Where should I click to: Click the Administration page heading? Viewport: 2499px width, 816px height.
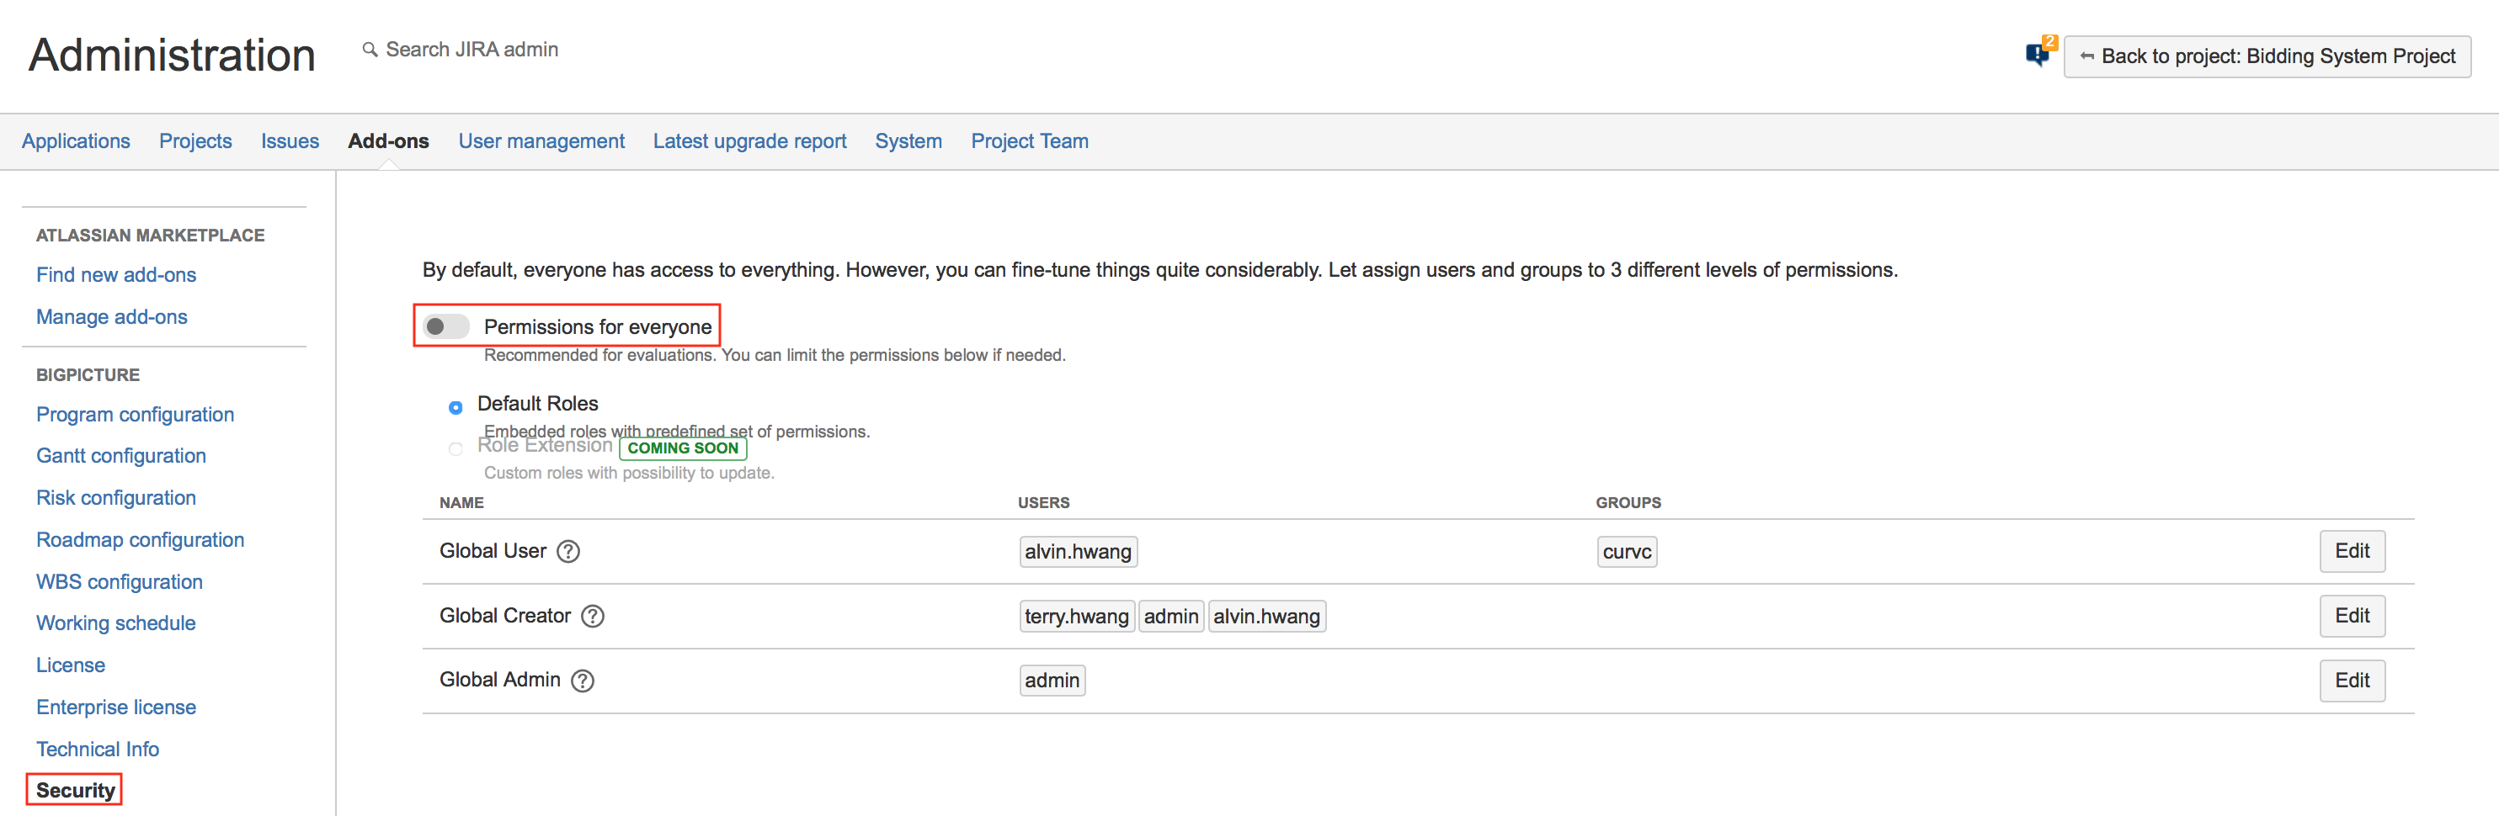[x=173, y=55]
